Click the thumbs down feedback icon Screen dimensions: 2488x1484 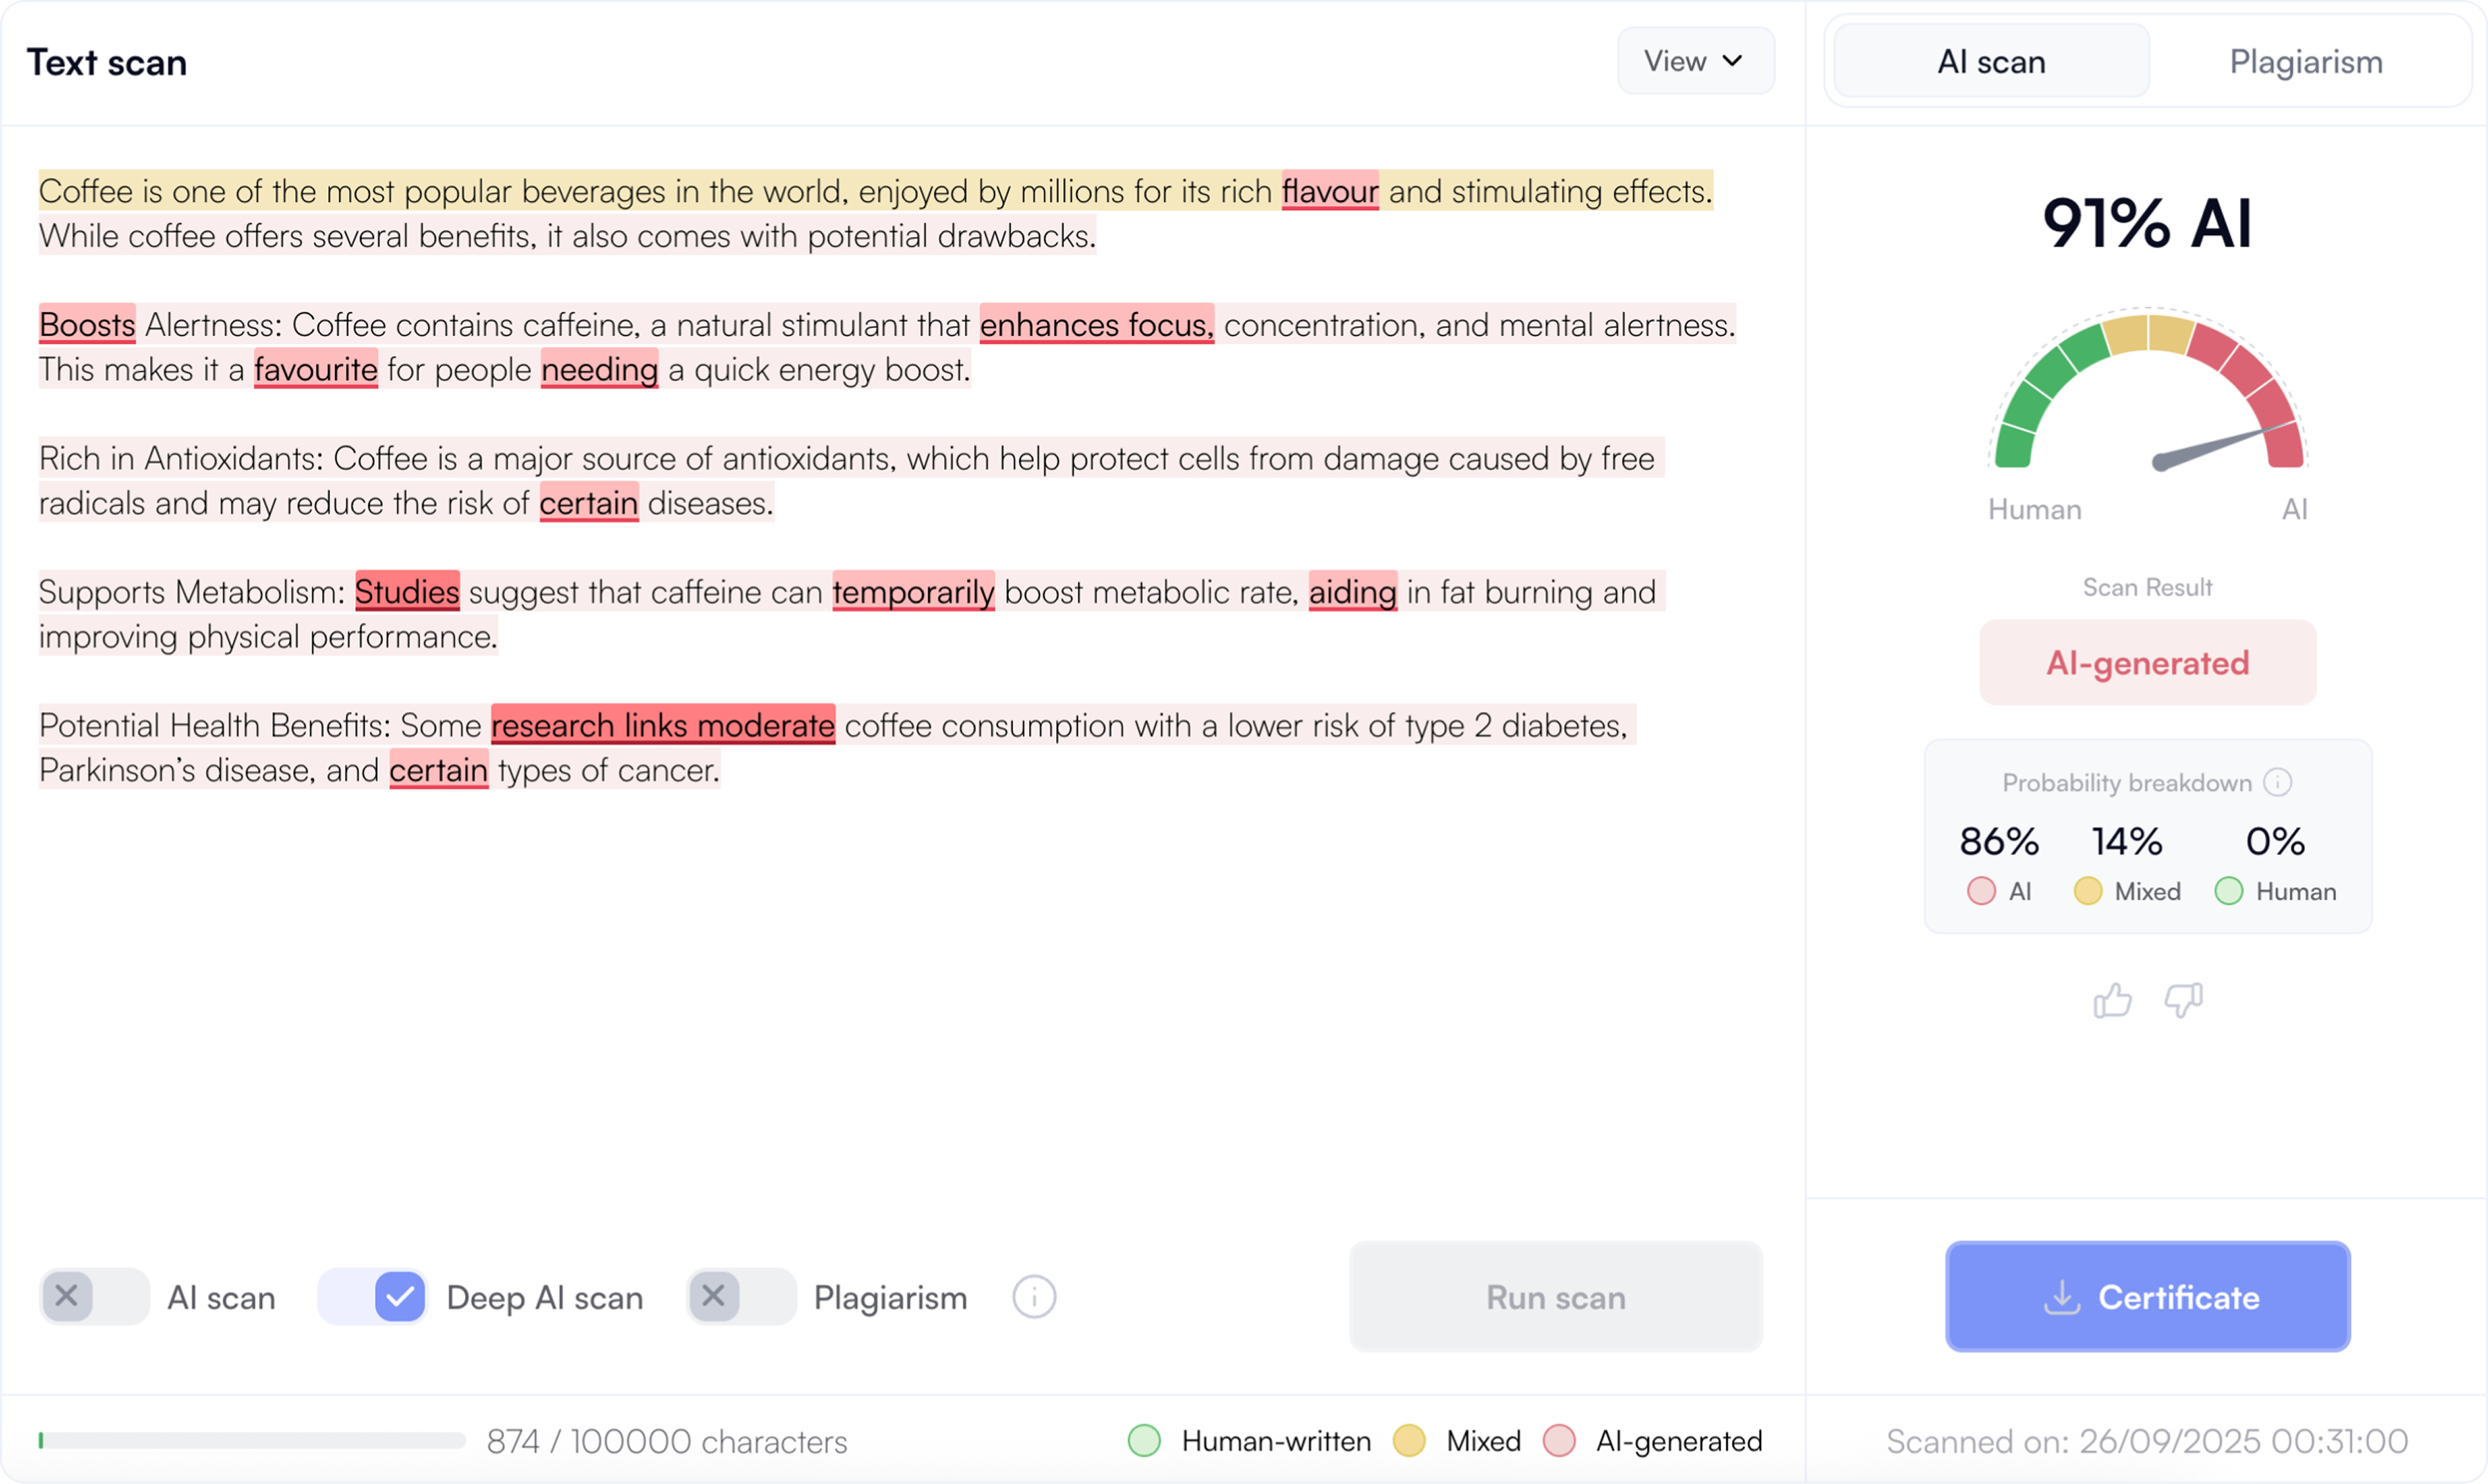[x=2183, y=1000]
